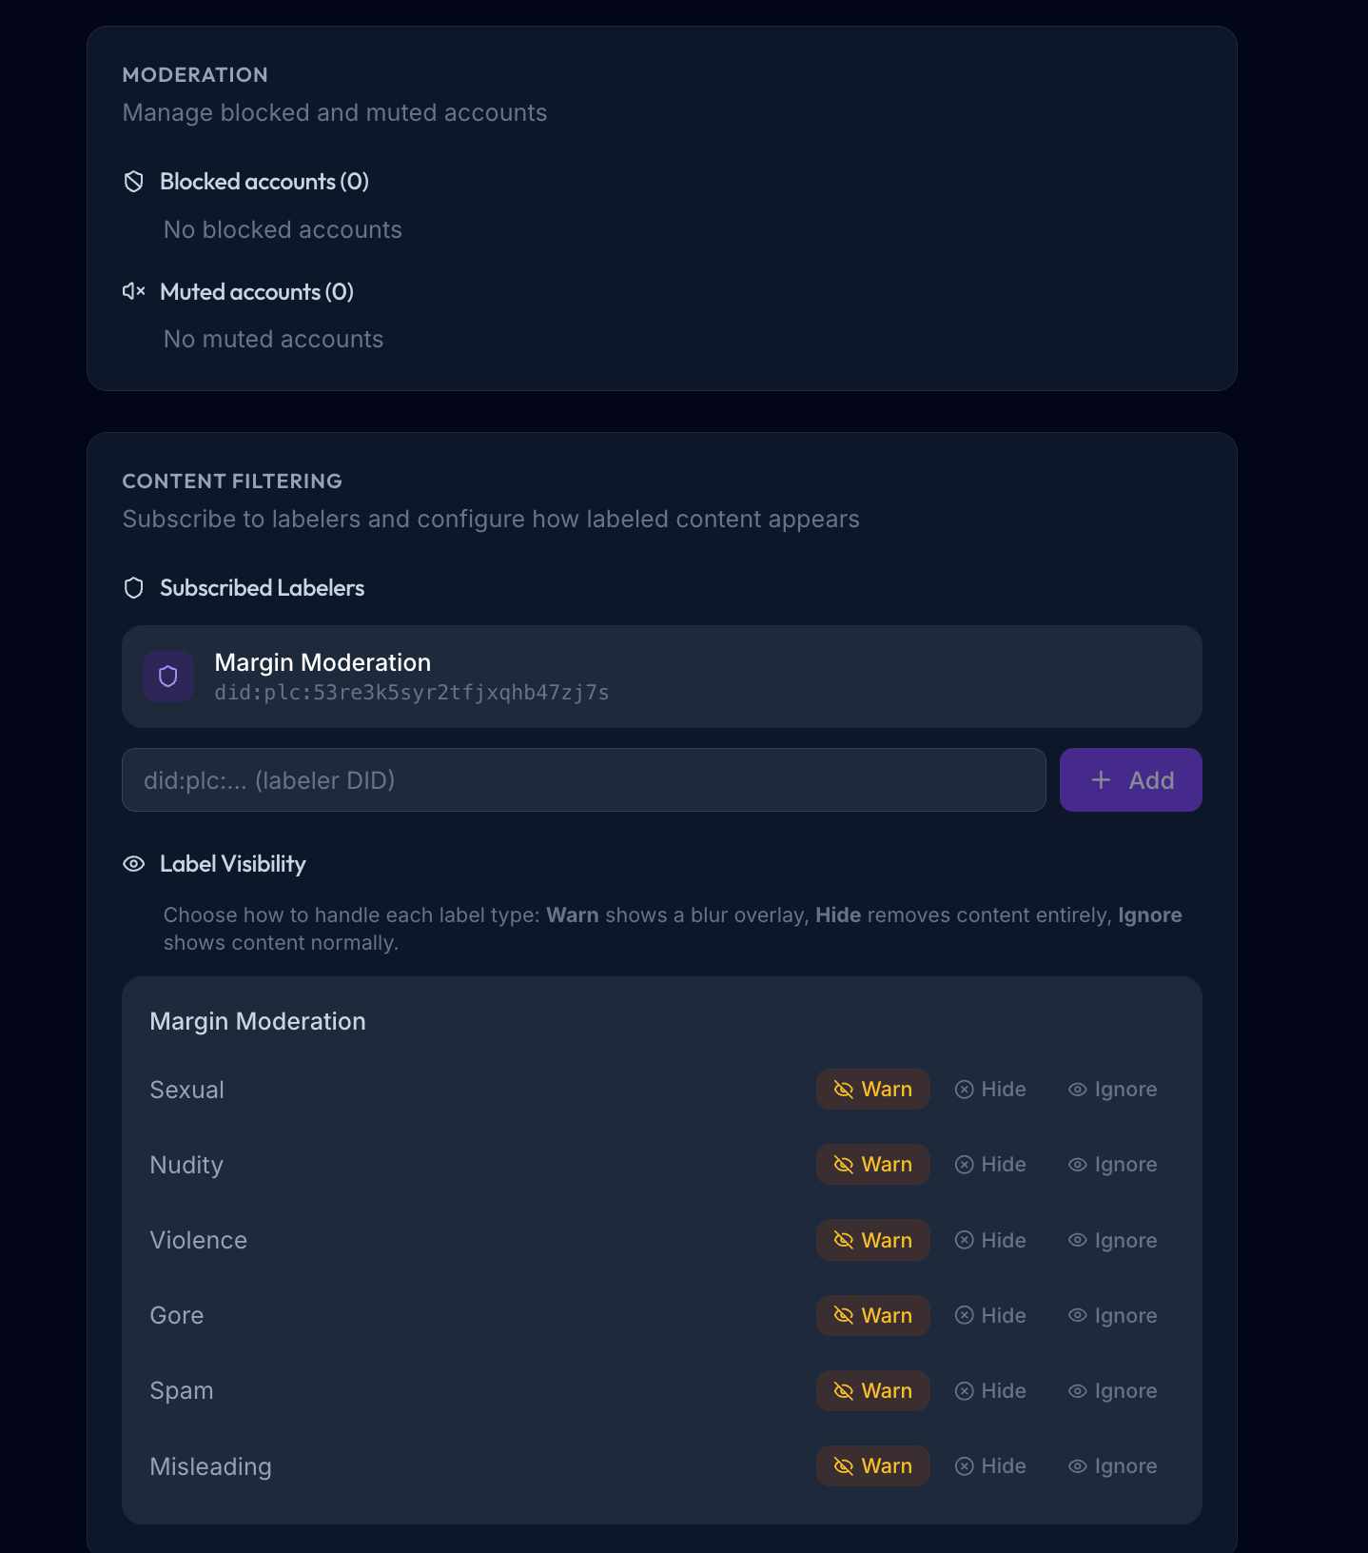1368x1553 pixels.
Task: Click the circle-x icon for Nudity Hide
Action: (x=965, y=1165)
